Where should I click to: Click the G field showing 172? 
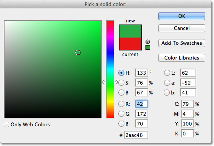click(x=142, y=114)
